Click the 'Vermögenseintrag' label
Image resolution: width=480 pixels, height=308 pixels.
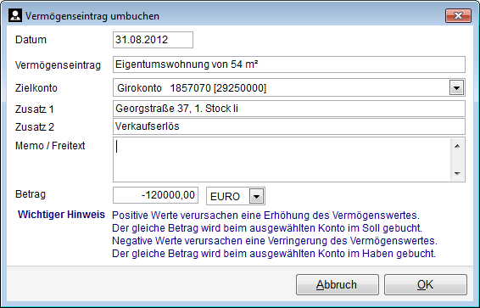click(59, 64)
